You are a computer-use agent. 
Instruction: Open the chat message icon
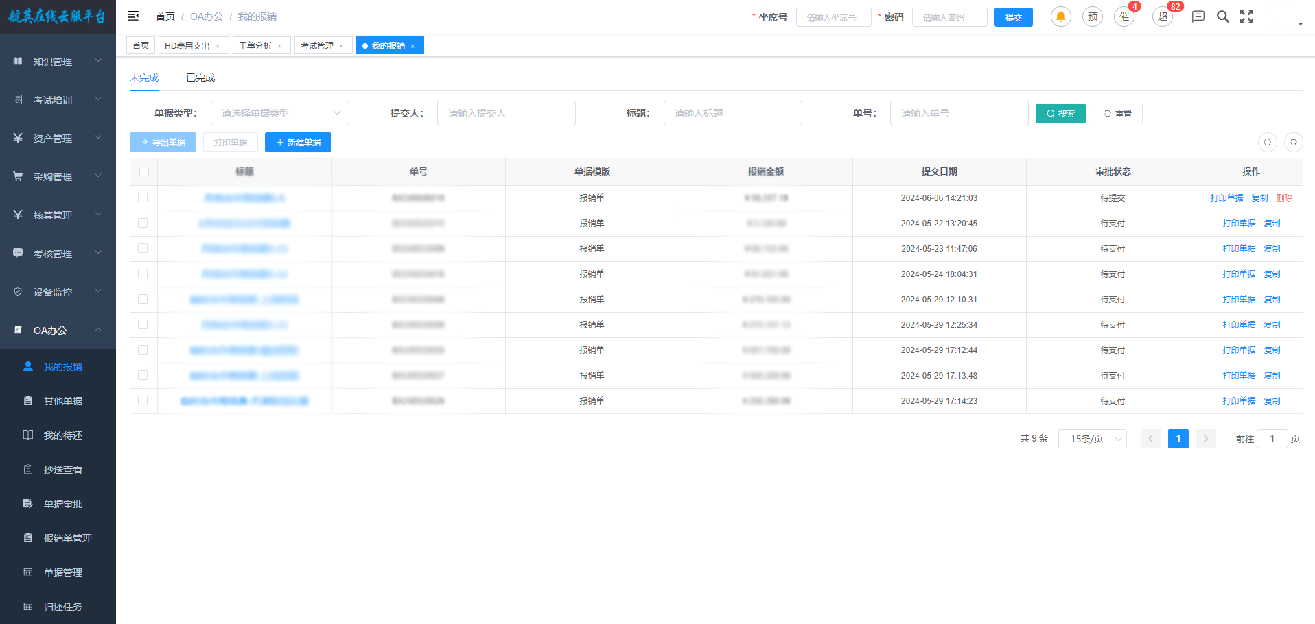[1198, 16]
